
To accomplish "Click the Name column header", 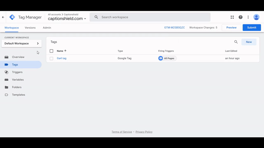I will click(x=60, y=51).
